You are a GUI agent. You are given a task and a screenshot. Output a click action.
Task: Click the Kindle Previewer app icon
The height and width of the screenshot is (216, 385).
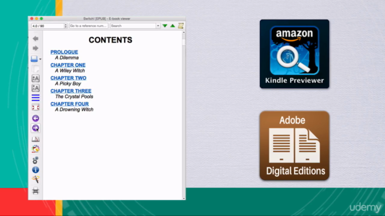pyautogui.click(x=294, y=54)
